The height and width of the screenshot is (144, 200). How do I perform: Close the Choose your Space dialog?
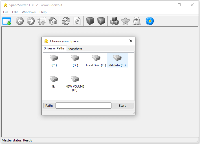click(131, 41)
